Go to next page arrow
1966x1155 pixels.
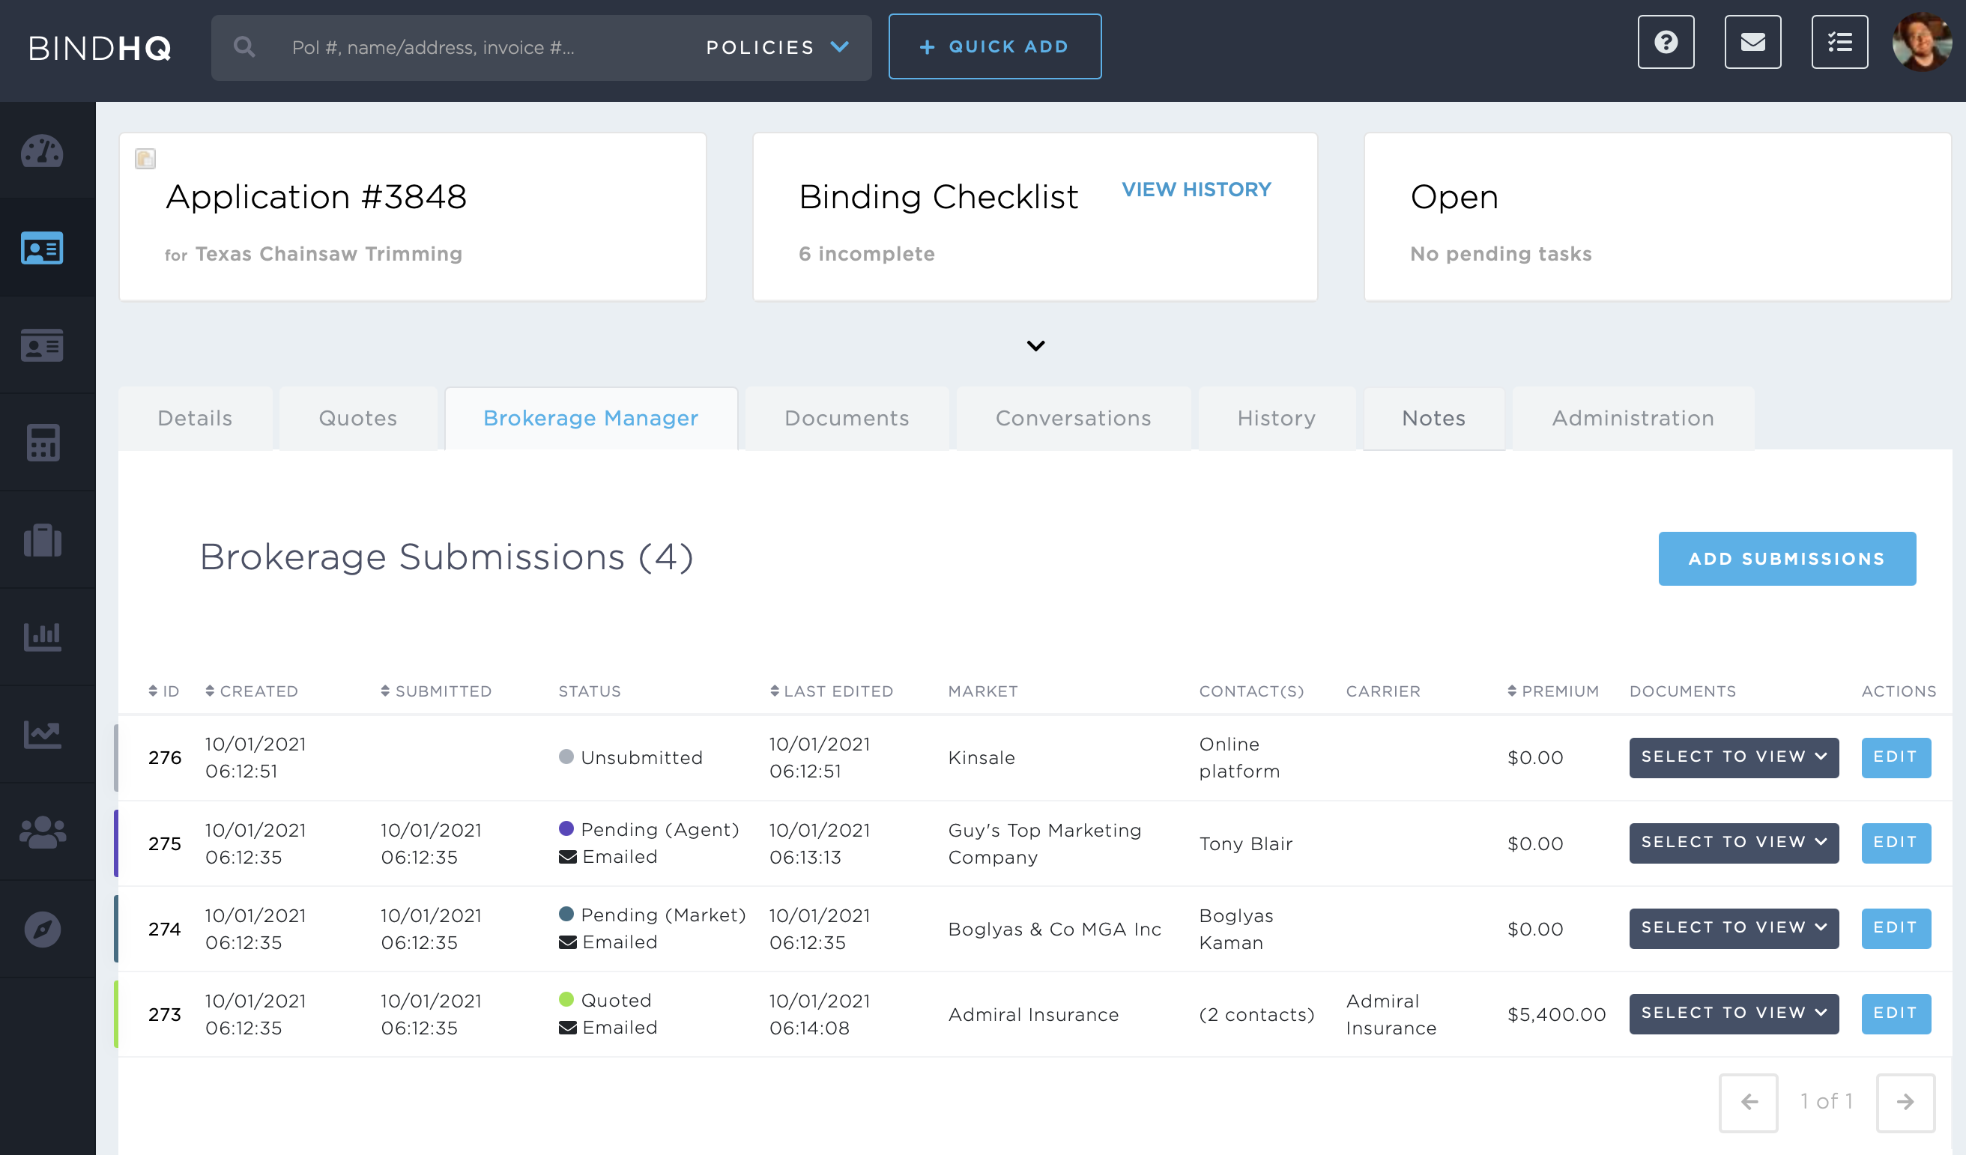point(1905,1102)
